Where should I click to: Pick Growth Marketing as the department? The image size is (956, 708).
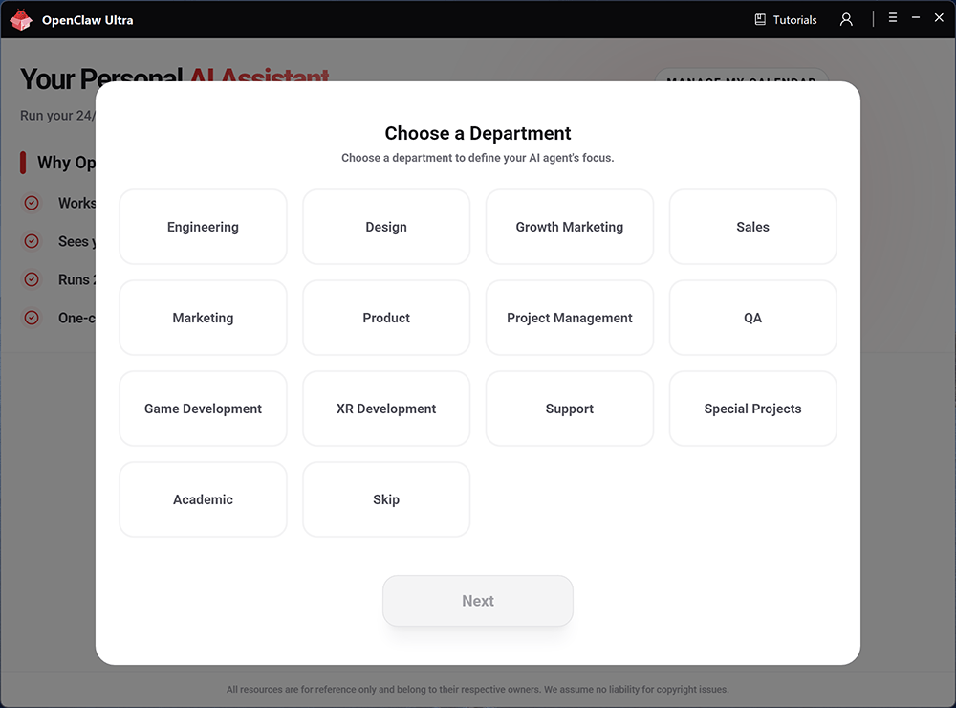point(570,227)
